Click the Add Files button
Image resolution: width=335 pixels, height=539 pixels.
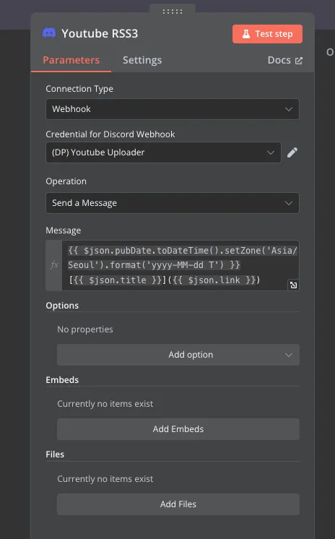pos(178,504)
